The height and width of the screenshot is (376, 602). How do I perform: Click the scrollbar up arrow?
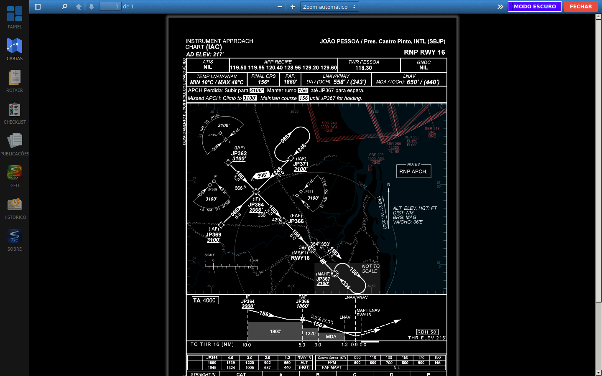click(x=599, y=16)
